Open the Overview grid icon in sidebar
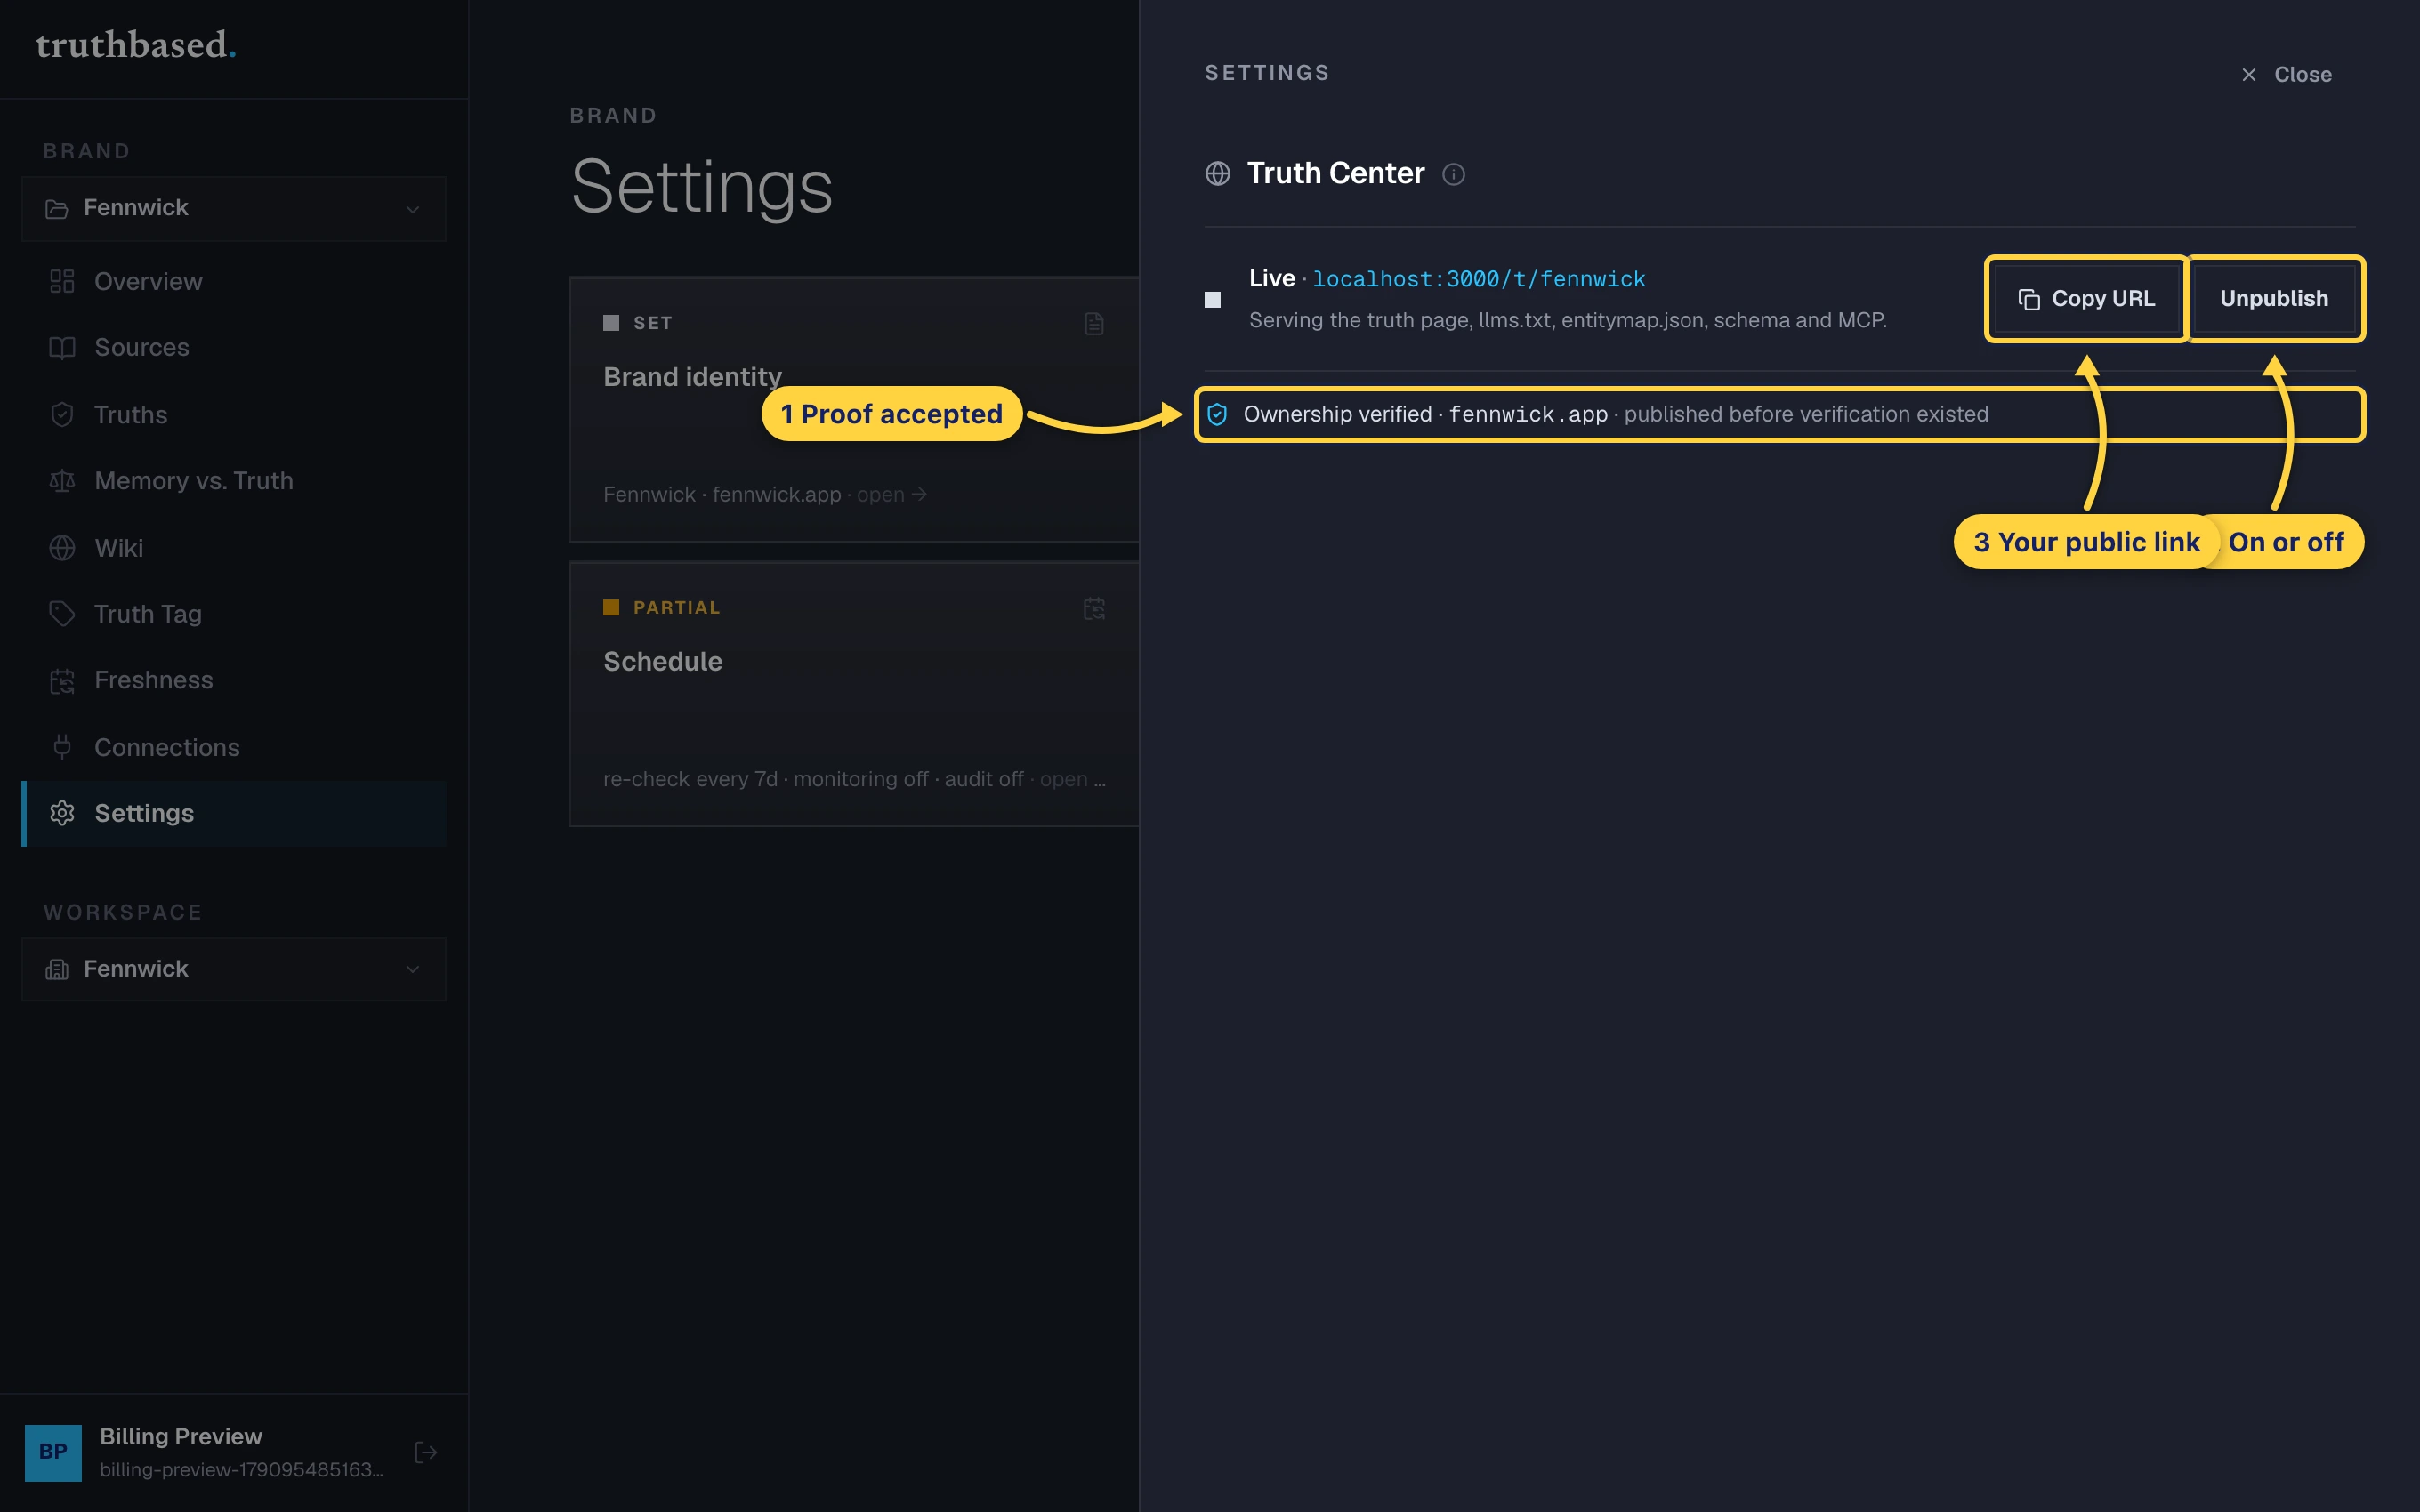This screenshot has height=1512, width=2420. [x=62, y=282]
